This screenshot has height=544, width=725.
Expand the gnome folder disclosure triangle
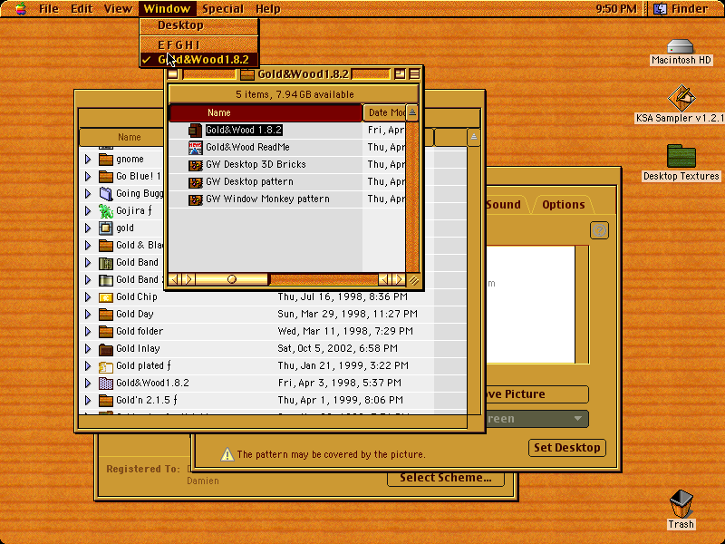[88, 160]
